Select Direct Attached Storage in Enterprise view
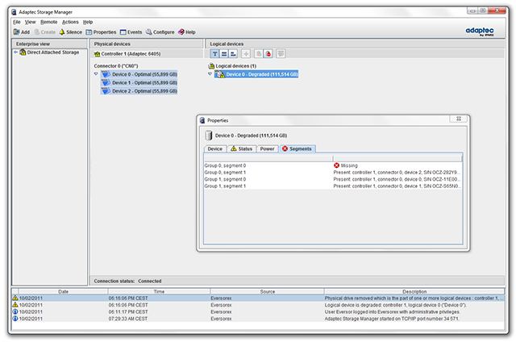516x342 pixels. (x=53, y=52)
